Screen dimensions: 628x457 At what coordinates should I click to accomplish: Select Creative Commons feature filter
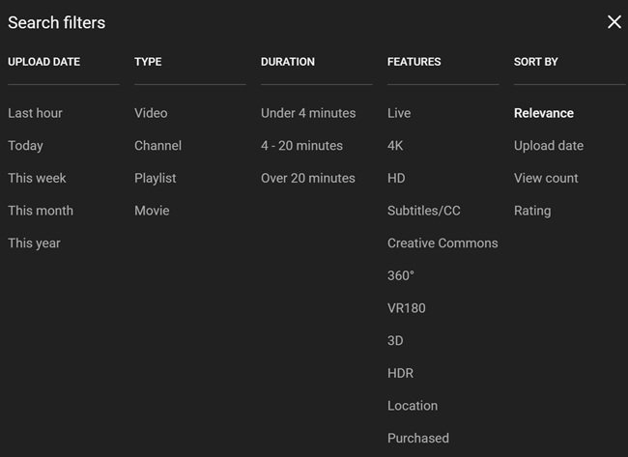click(442, 243)
